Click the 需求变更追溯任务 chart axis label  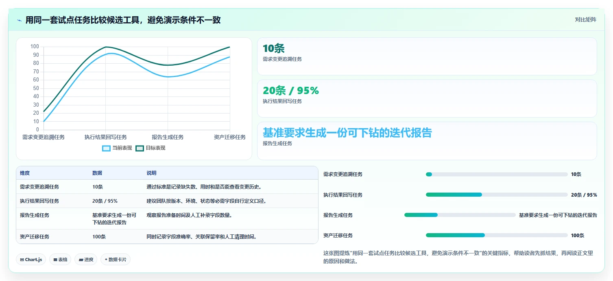44,137
